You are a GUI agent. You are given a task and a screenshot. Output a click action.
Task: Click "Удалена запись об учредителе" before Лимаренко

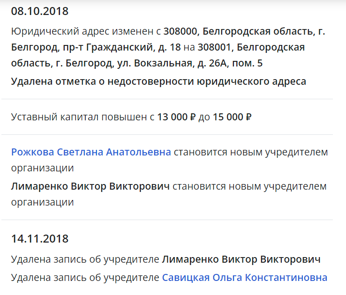(85, 259)
